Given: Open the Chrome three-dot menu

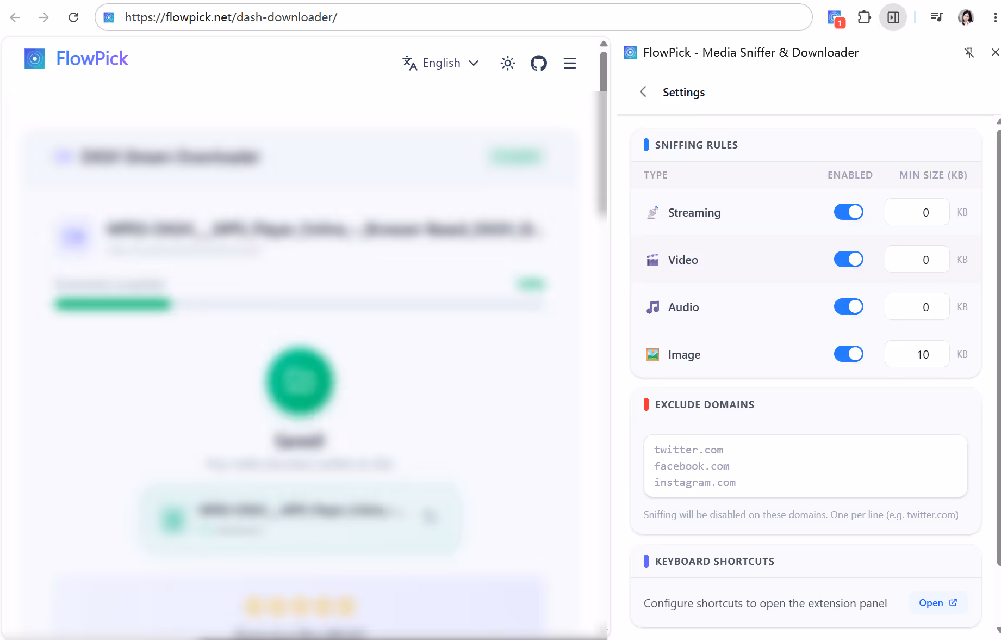Looking at the screenshot, I should click(x=994, y=17).
